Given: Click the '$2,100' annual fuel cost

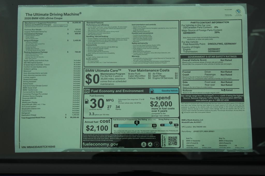Looking at the screenshot, I should (x=97, y=128).
